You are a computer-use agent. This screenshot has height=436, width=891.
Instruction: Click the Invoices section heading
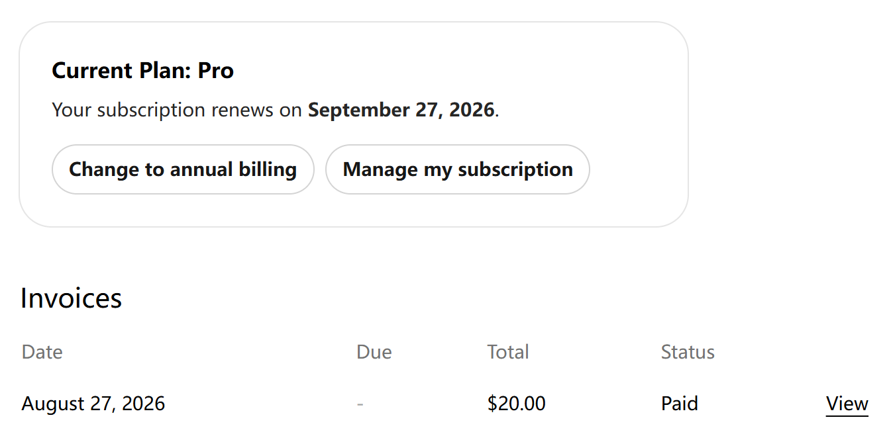point(72,298)
